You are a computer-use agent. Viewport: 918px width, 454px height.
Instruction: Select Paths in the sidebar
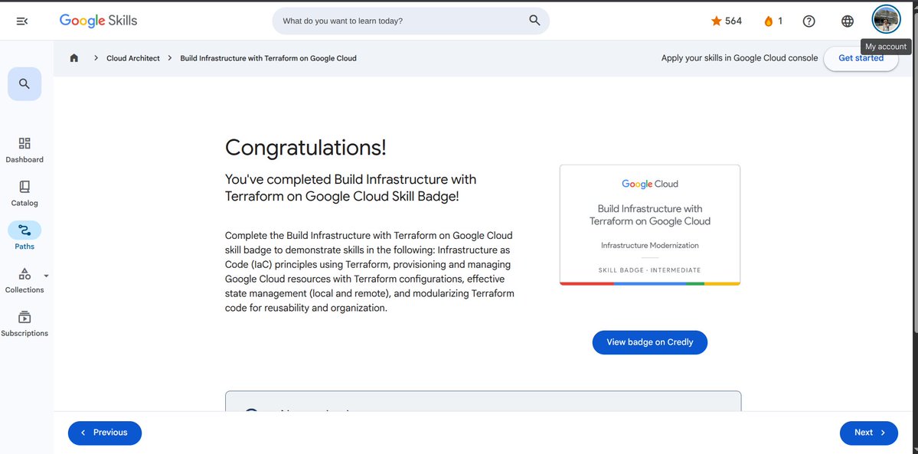pos(25,236)
